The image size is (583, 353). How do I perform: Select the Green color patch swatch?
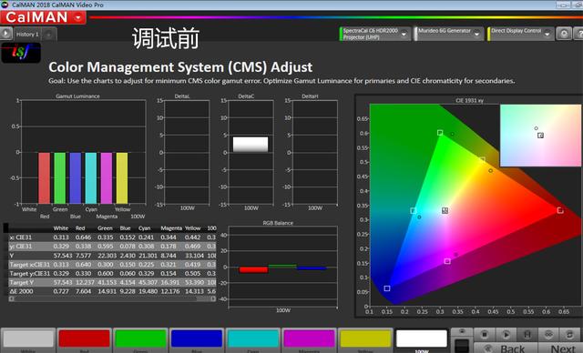tap(140, 338)
